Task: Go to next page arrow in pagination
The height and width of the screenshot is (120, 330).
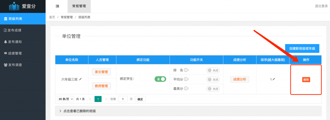Action: 106,99
